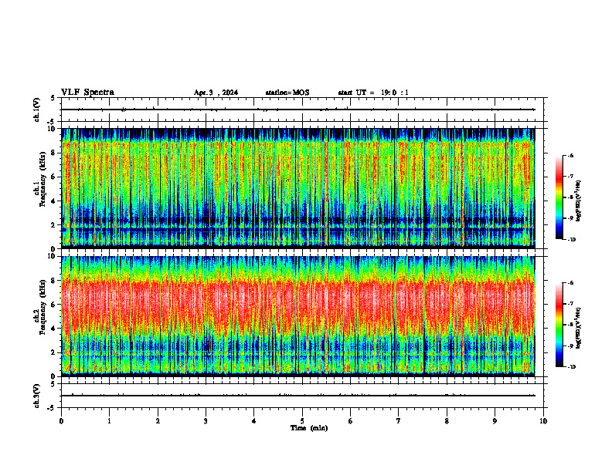Click the ch.1 color scale bar

(559, 197)
